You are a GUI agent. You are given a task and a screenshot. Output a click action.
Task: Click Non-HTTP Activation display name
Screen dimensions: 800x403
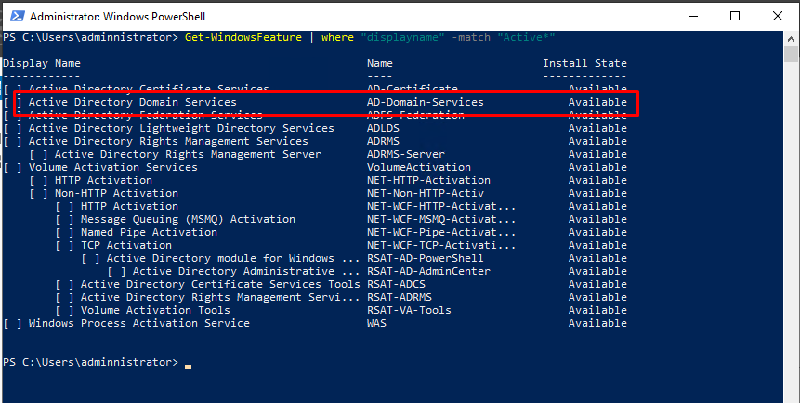pyautogui.click(x=116, y=193)
